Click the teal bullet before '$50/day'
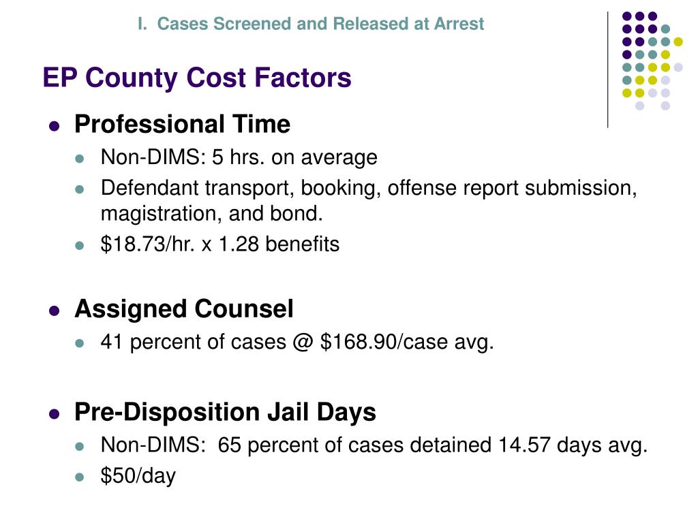 80,477
